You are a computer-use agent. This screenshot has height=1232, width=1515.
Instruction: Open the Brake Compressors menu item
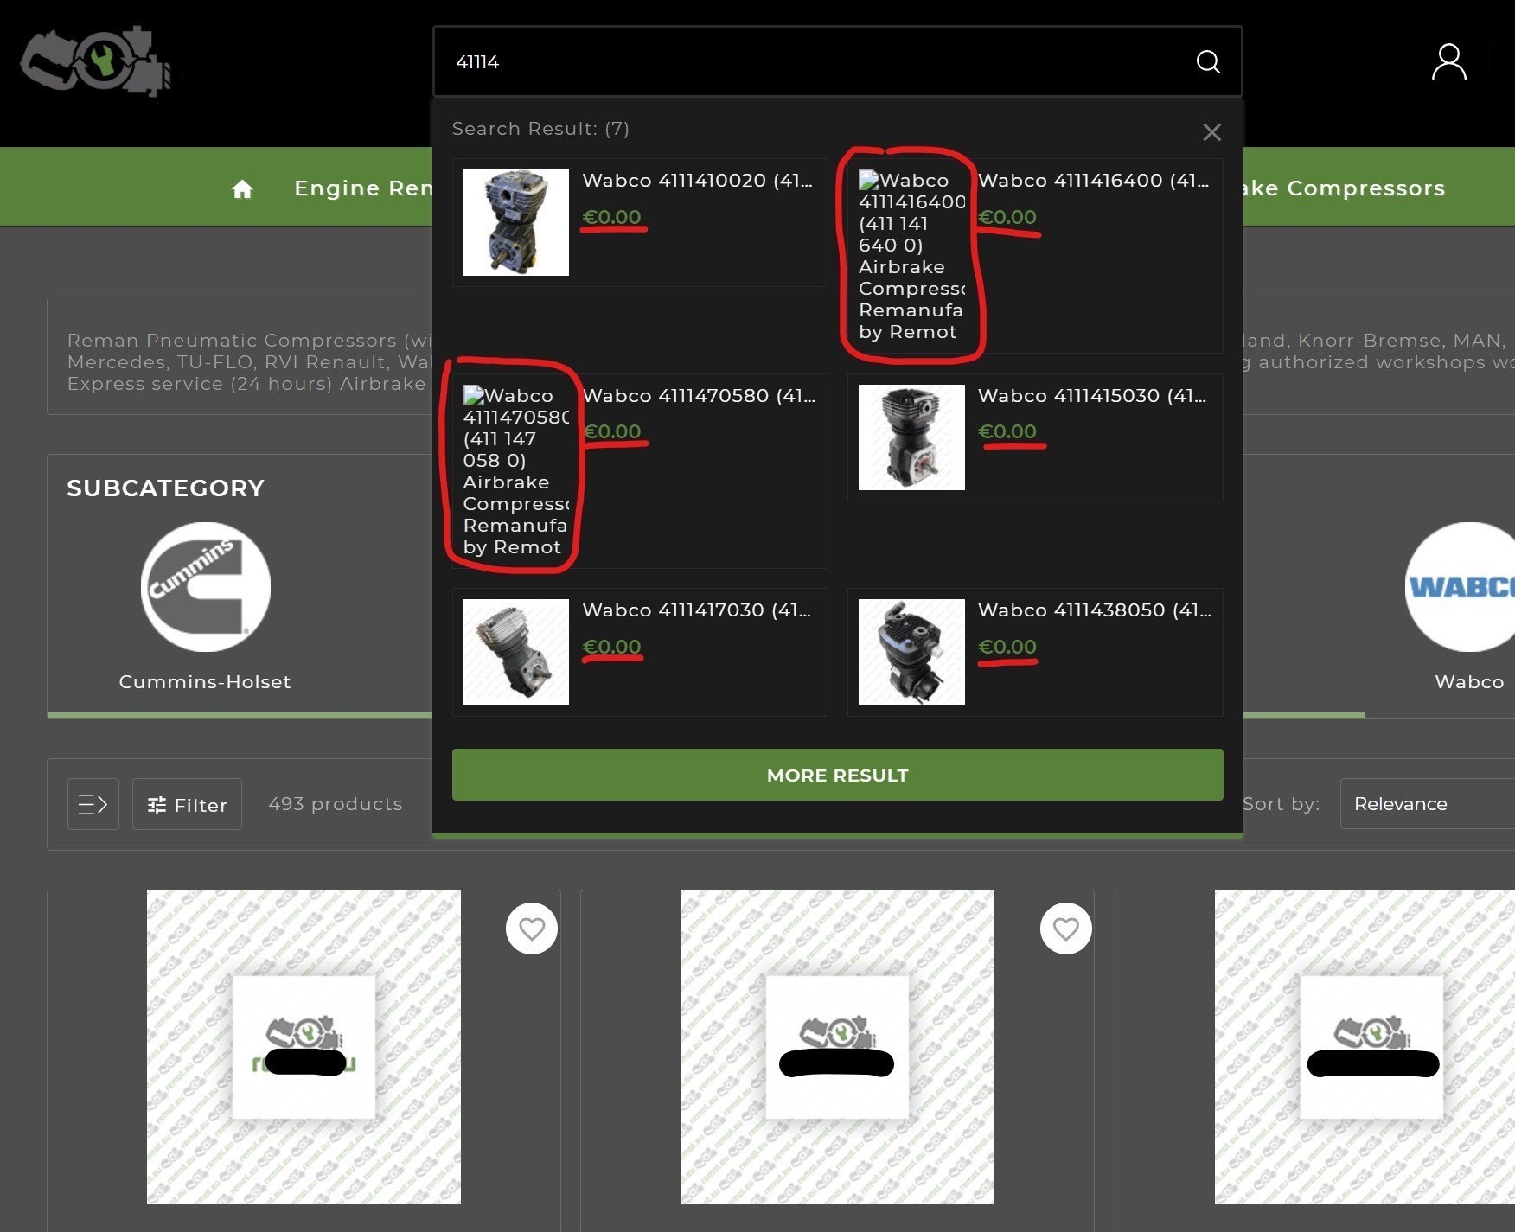pyautogui.click(x=1345, y=188)
